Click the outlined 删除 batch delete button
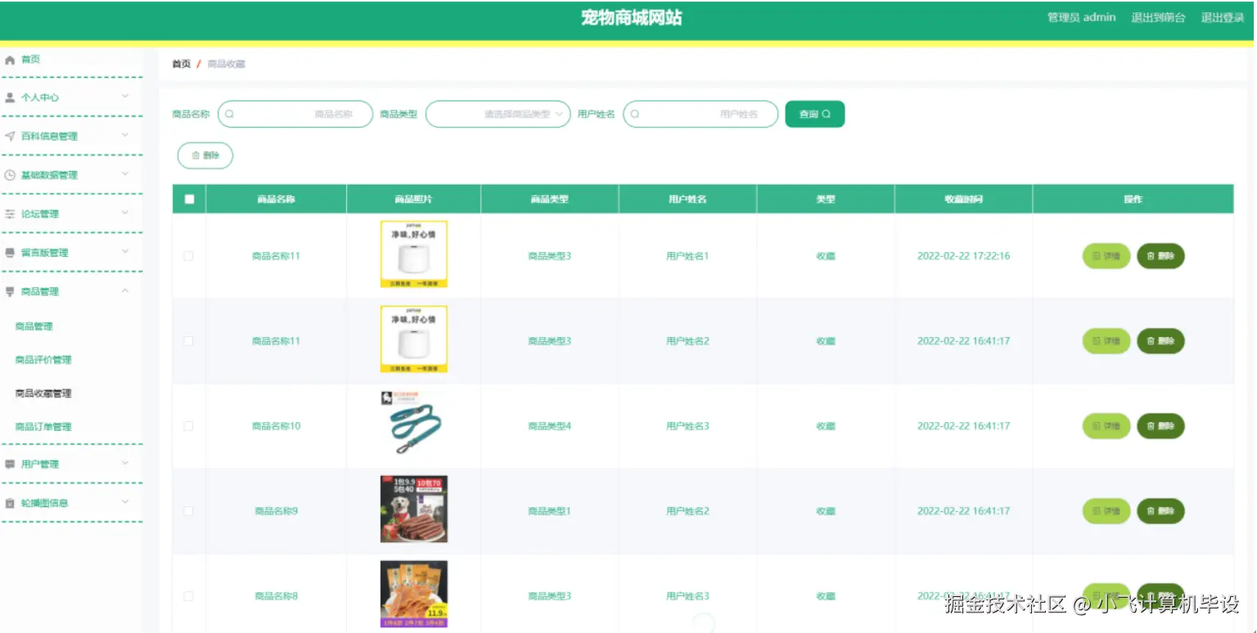The height and width of the screenshot is (633, 1257). (x=205, y=155)
